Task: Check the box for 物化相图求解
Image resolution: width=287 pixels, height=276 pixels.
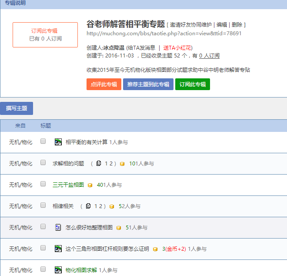Action: point(43,269)
